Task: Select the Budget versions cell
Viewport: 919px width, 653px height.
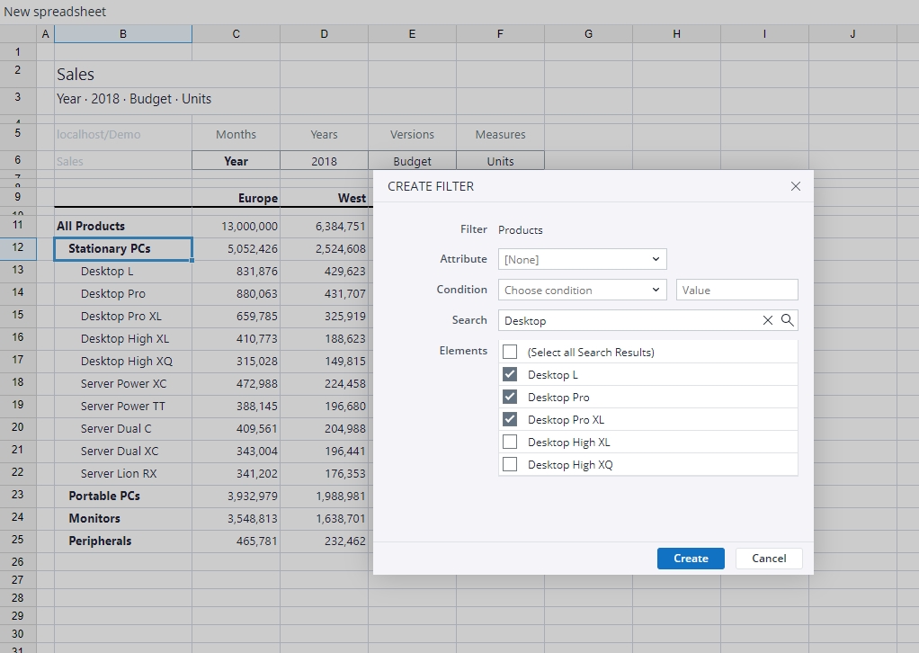Action: point(412,161)
